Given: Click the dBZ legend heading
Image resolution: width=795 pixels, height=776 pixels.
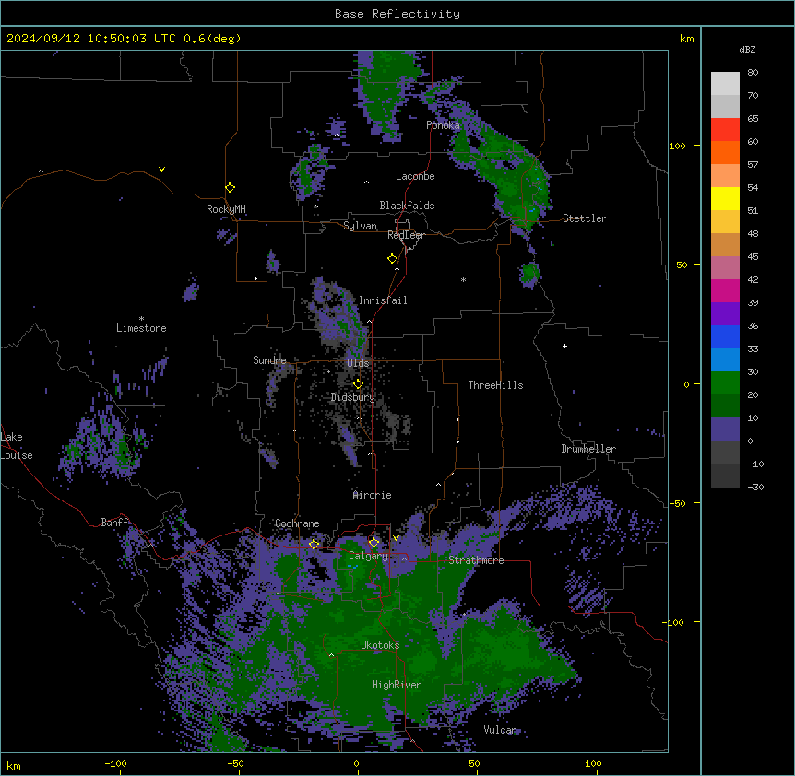Looking at the screenshot, I should tap(747, 49).
